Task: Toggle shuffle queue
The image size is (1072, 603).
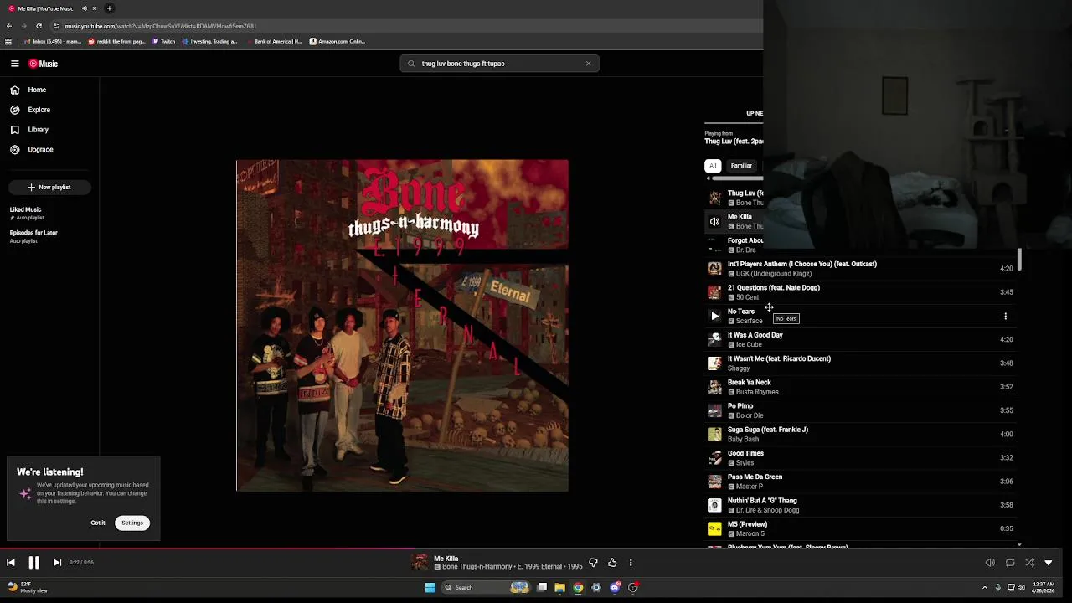Action: (1029, 563)
